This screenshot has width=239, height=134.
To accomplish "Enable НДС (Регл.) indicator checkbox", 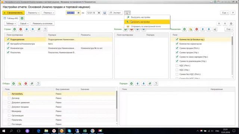I will coord(177,66).
